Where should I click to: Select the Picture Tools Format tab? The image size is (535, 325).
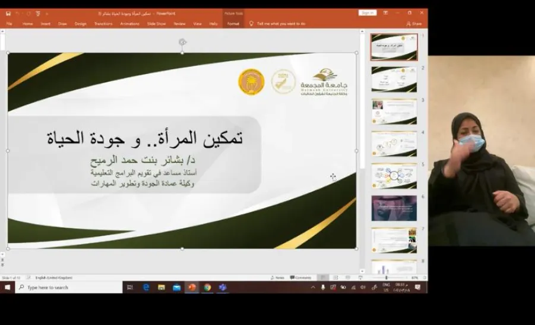click(x=233, y=24)
